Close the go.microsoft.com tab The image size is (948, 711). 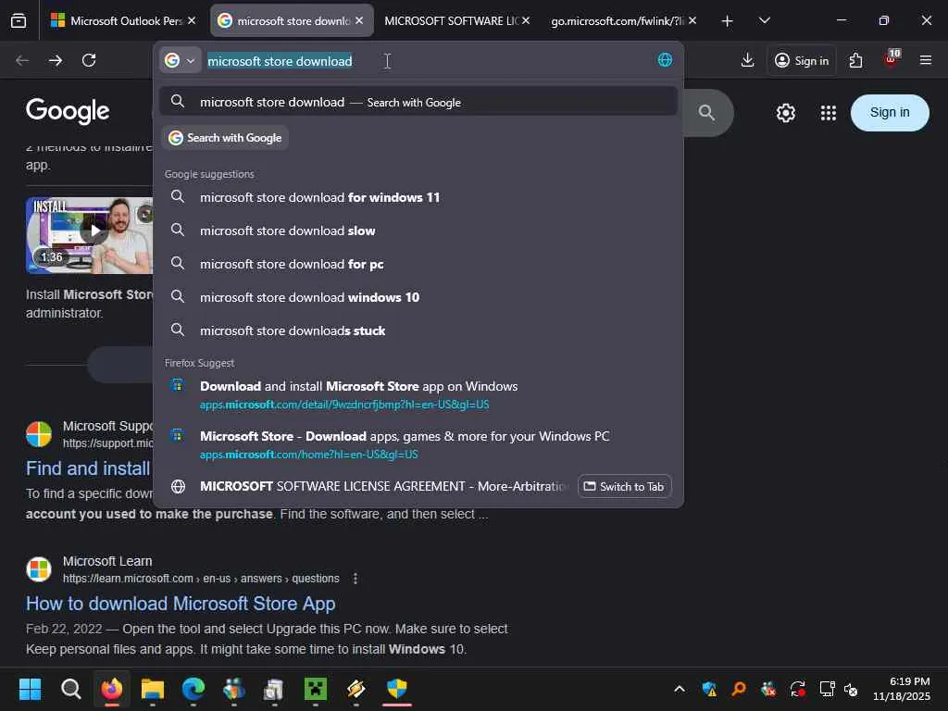click(692, 20)
